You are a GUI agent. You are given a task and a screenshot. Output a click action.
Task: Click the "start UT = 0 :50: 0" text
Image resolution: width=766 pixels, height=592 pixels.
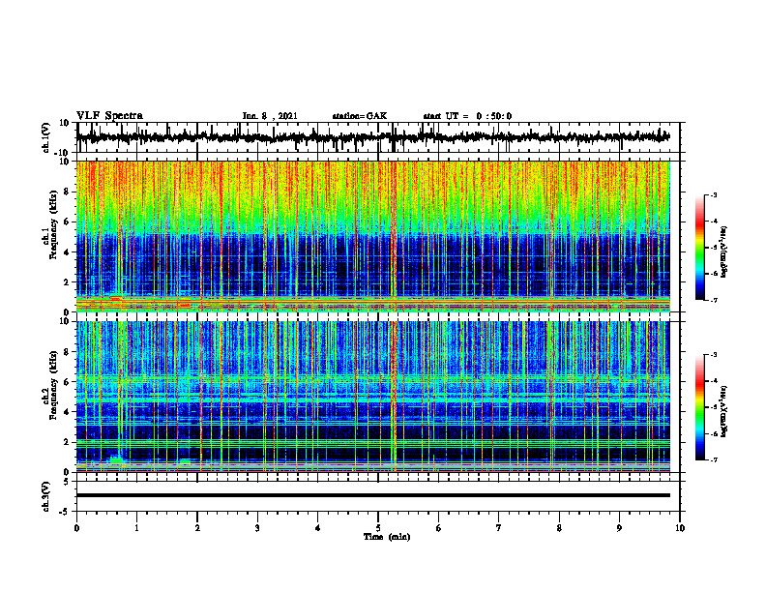467,116
